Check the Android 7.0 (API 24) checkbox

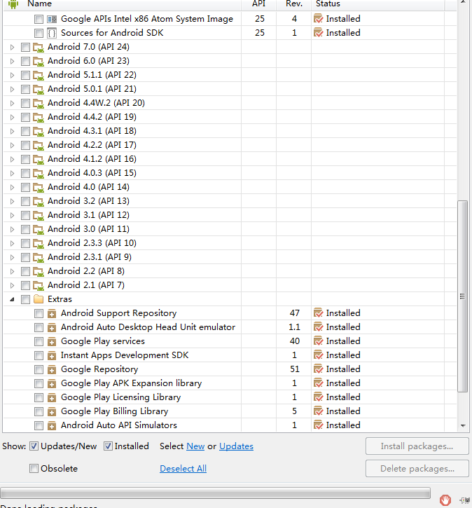pyautogui.click(x=25, y=48)
